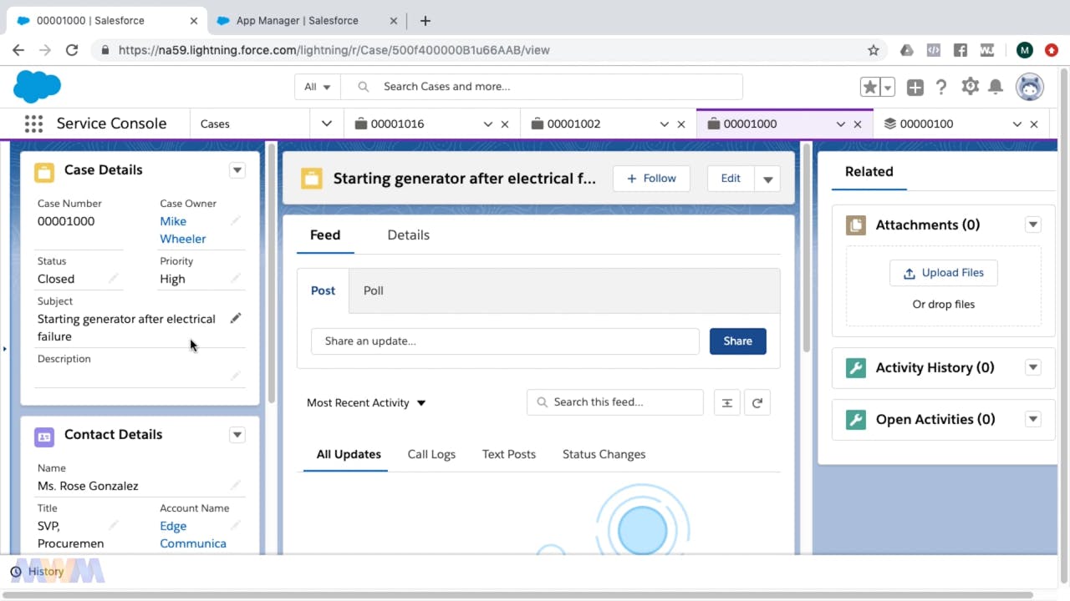The width and height of the screenshot is (1070, 601).
Task: Select the Call Logs filter tab
Action: (x=431, y=454)
